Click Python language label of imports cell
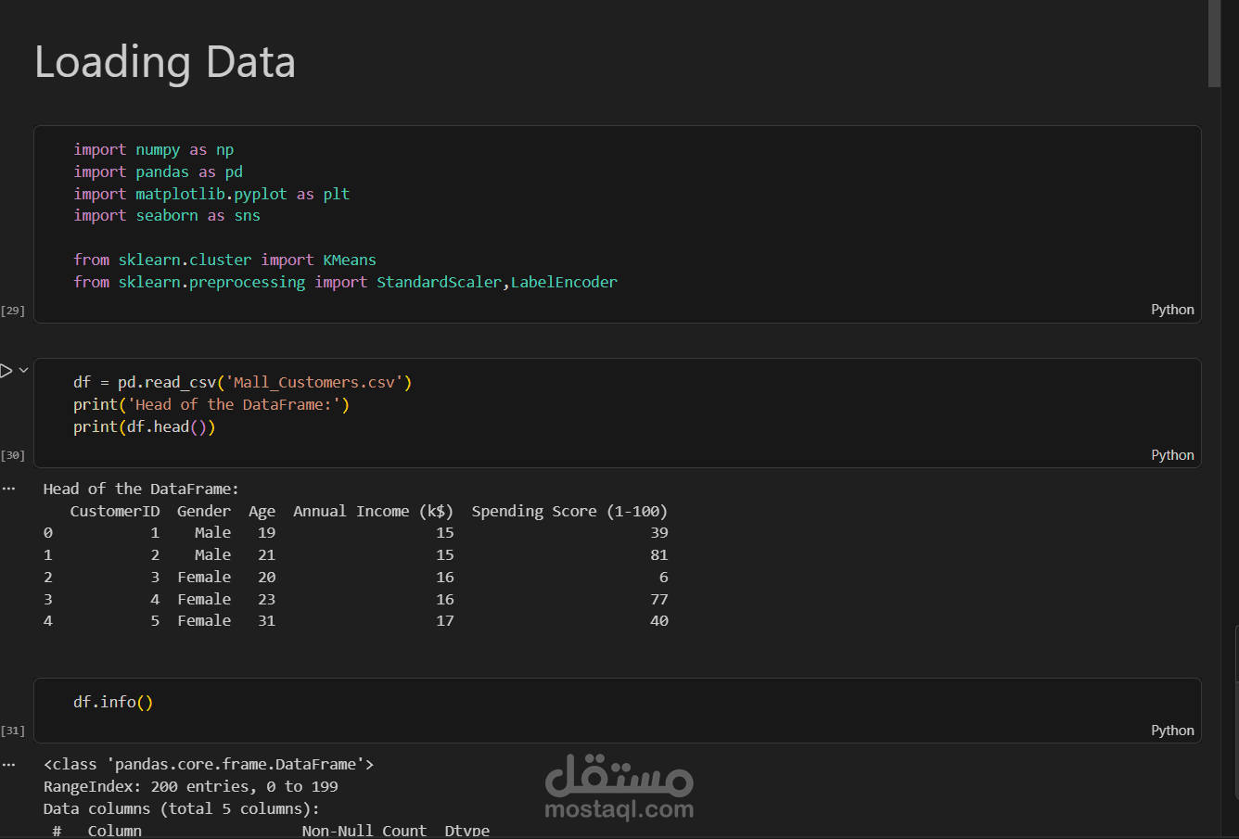The image size is (1239, 839). (1172, 310)
